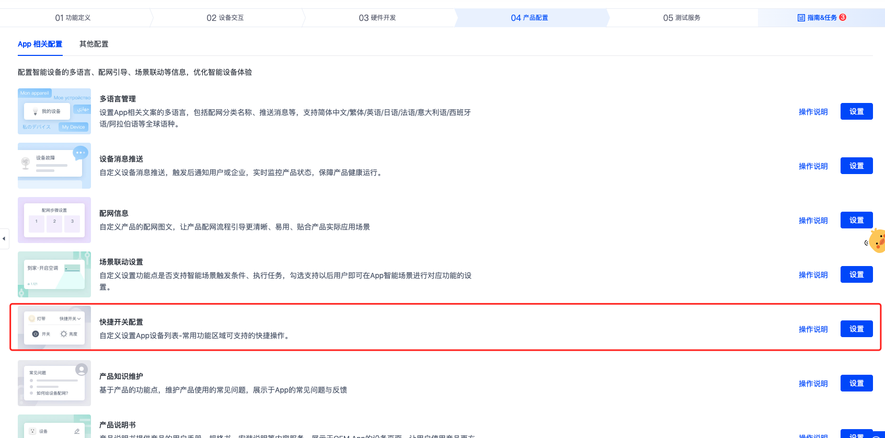The width and height of the screenshot is (885, 438).
Task: Select the App 相关配置 tab
Action: 40,44
